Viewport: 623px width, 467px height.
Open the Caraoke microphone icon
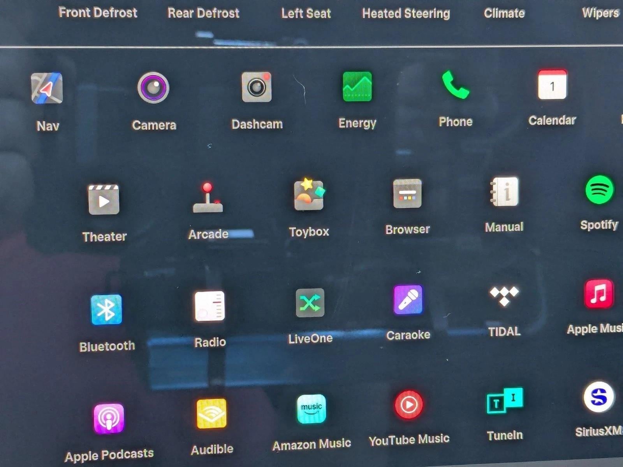[x=408, y=299]
